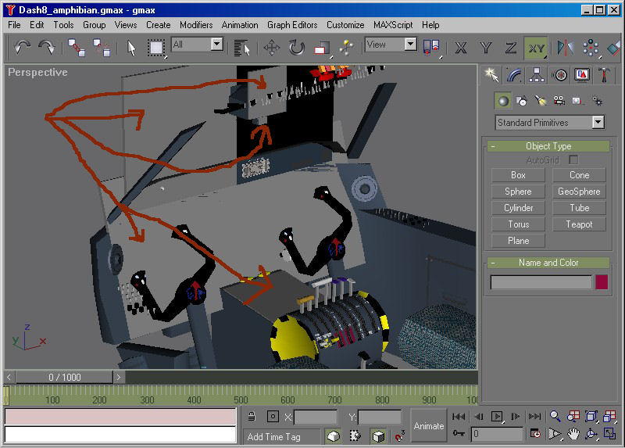
Task: Activate the Select and Rotate tool
Action: pyautogui.click(x=297, y=48)
